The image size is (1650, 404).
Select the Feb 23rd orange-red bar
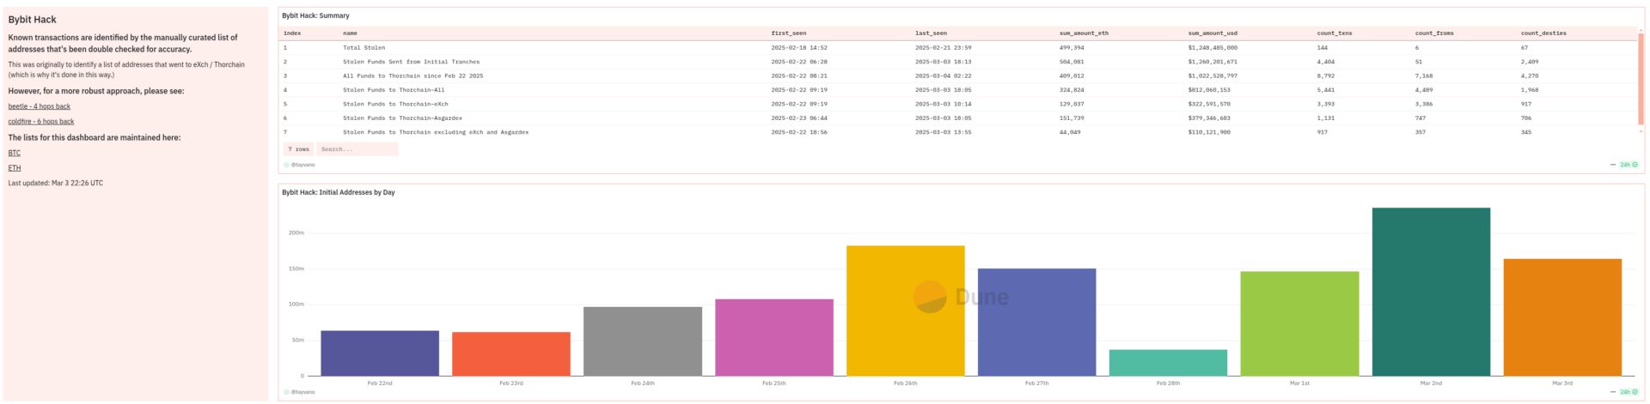point(511,354)
